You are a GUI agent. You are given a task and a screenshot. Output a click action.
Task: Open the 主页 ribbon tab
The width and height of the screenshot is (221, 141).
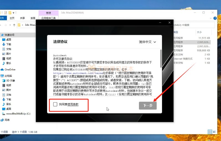point(12,18)
